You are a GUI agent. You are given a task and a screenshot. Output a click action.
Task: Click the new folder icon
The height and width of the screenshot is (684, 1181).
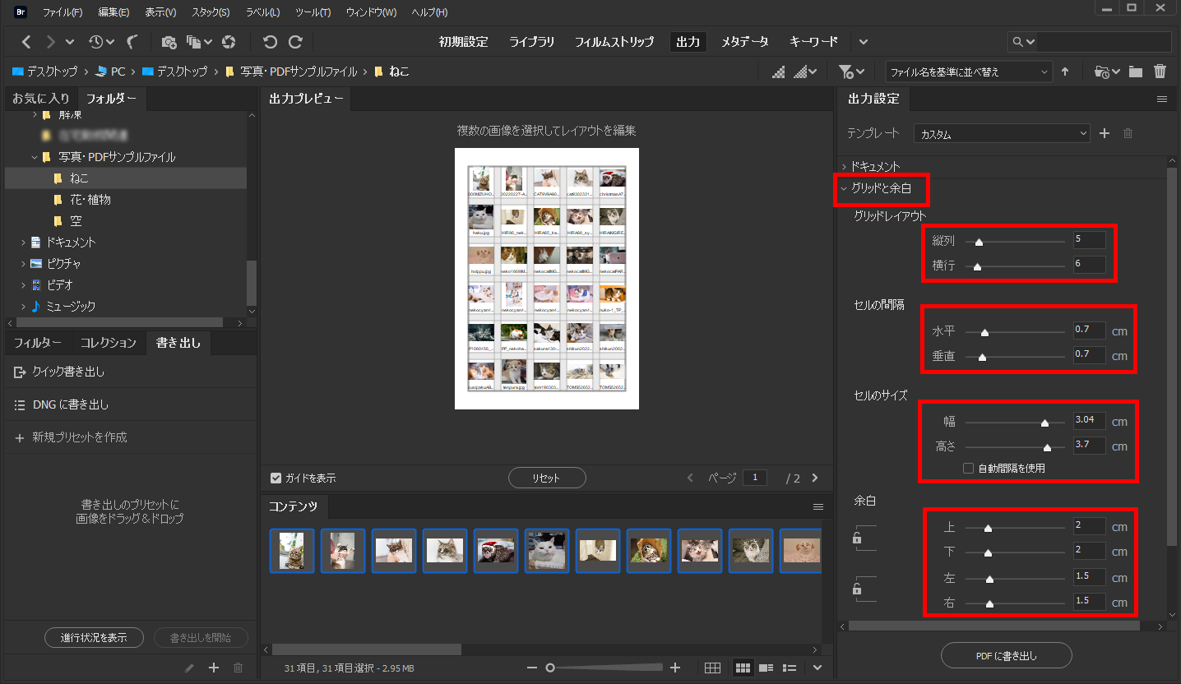1136,72
